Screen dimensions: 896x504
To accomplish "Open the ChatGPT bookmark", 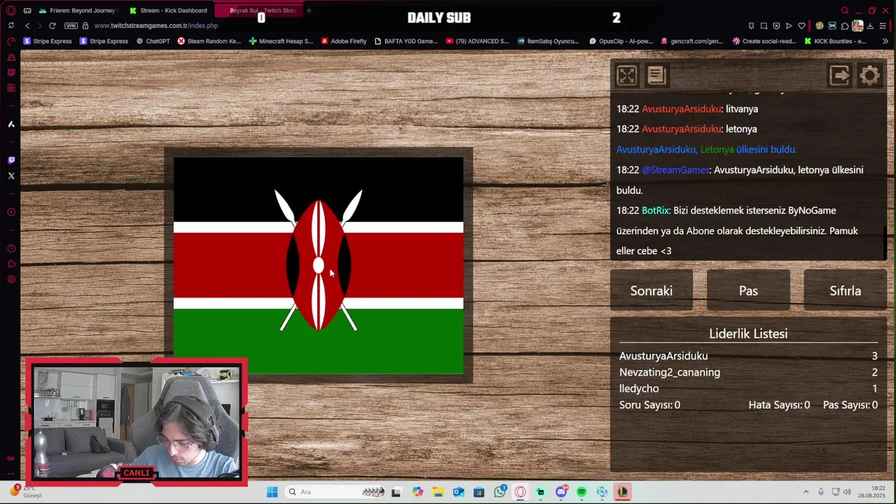I will (153, 41).
